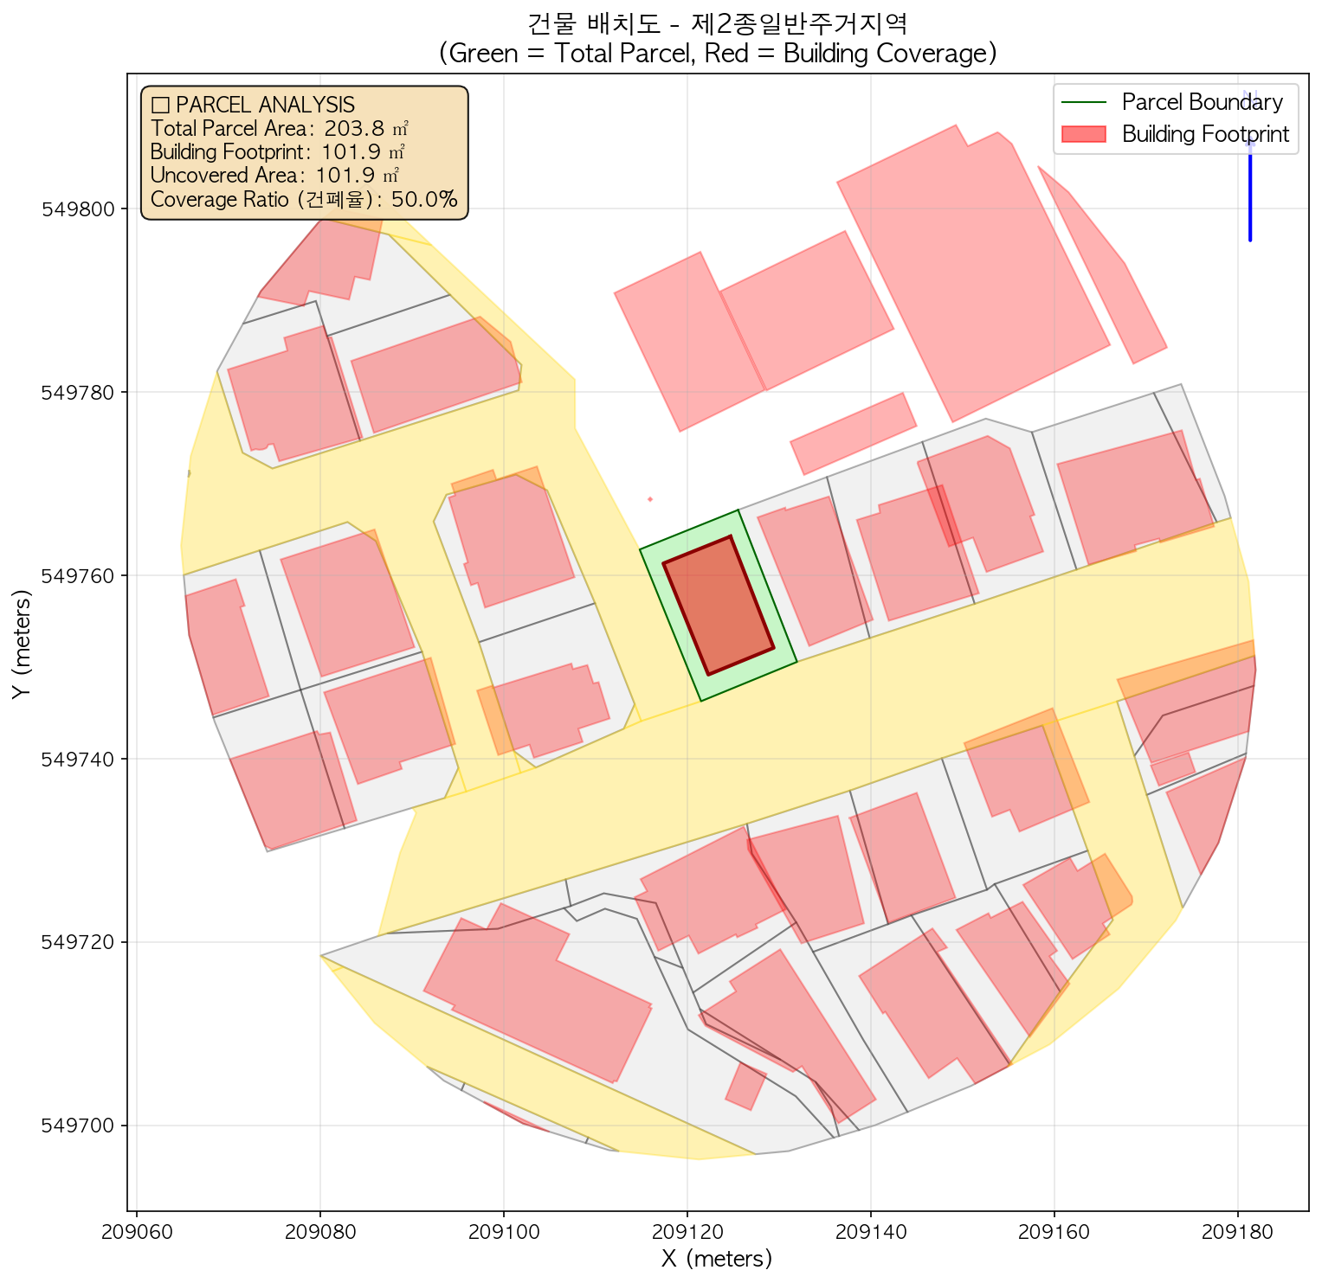The image size is (1322, 1283).
Task: Click the green Parcel Boundary legend line
Action: pyautogui.click(x=1082, y=102)
